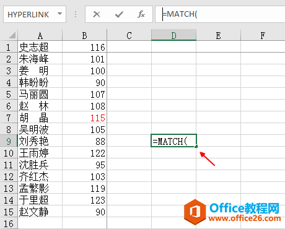
Task: Click the red score cell 115
Action: tap(84, 118)
